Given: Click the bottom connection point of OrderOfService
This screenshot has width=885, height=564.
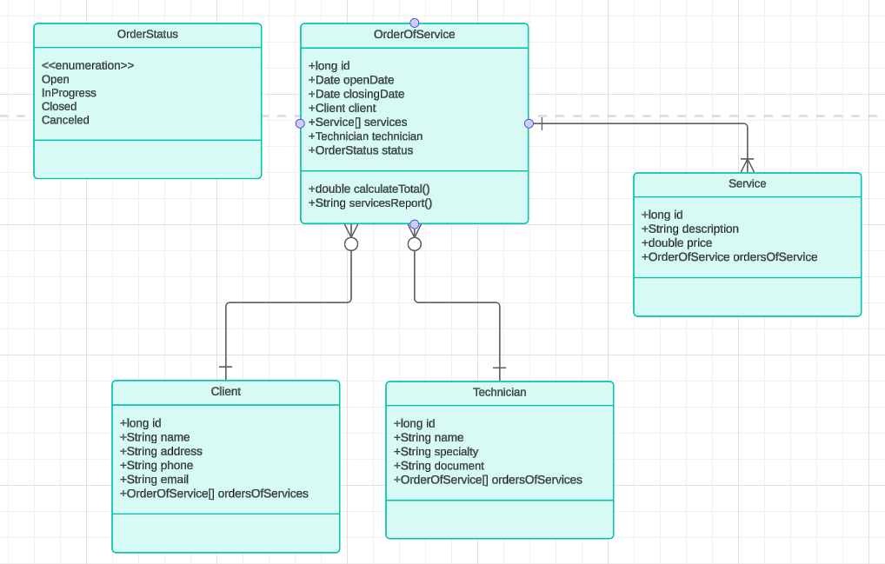Looking at the screenshot, I should click(x=415, y=224).
